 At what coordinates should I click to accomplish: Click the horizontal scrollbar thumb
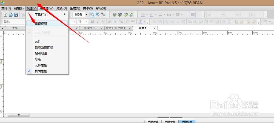tap(19, 115)
